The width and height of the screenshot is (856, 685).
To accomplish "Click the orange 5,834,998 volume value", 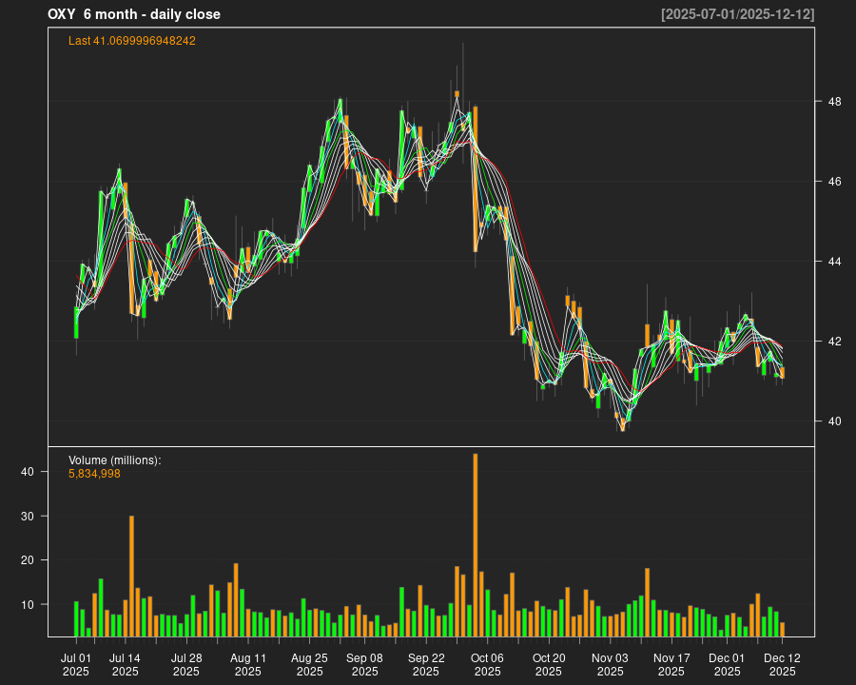I will (x=95, y=474).
